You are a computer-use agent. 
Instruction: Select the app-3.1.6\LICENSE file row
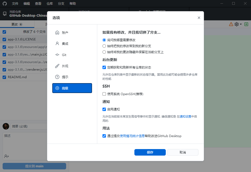(x=24, y=39)
